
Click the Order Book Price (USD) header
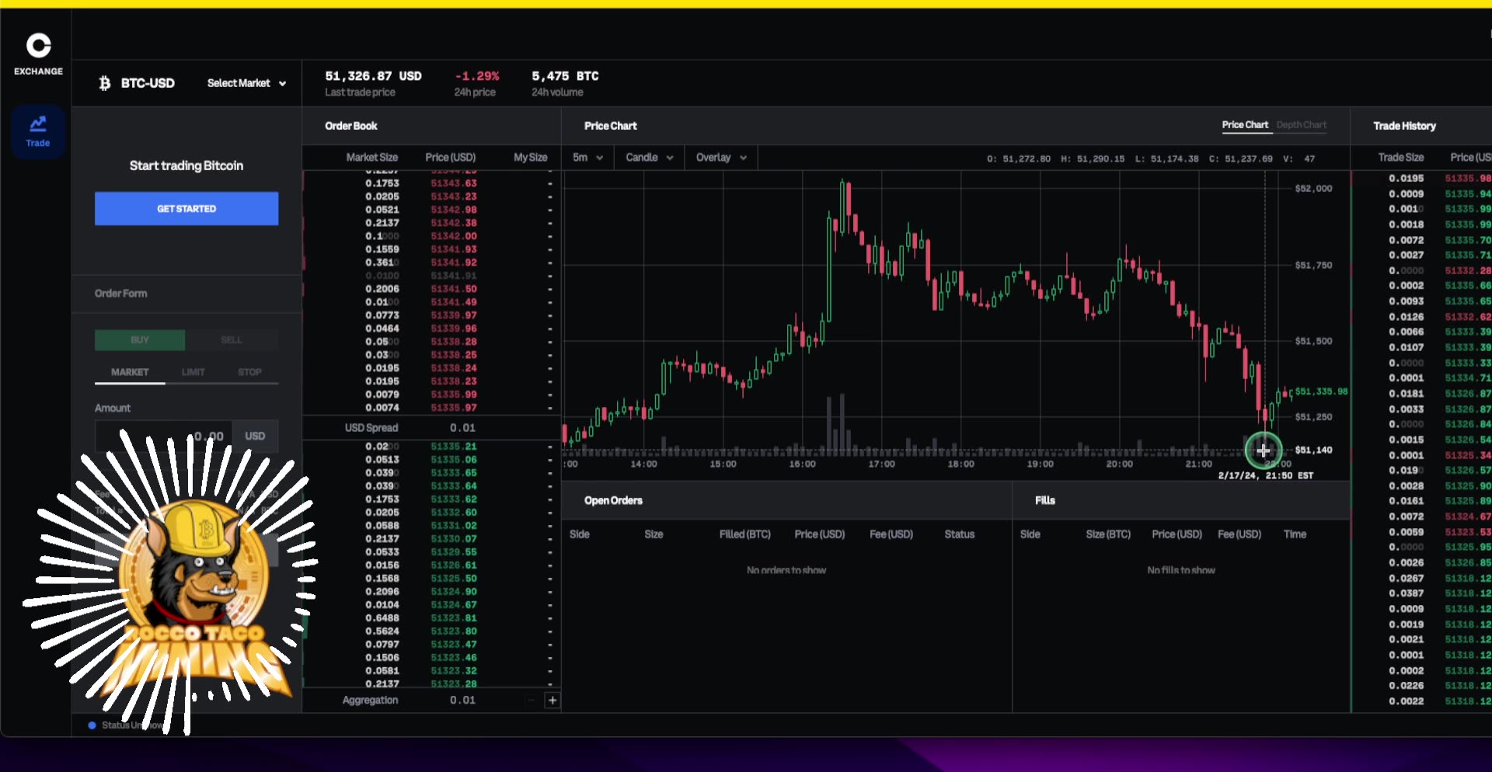451,158
